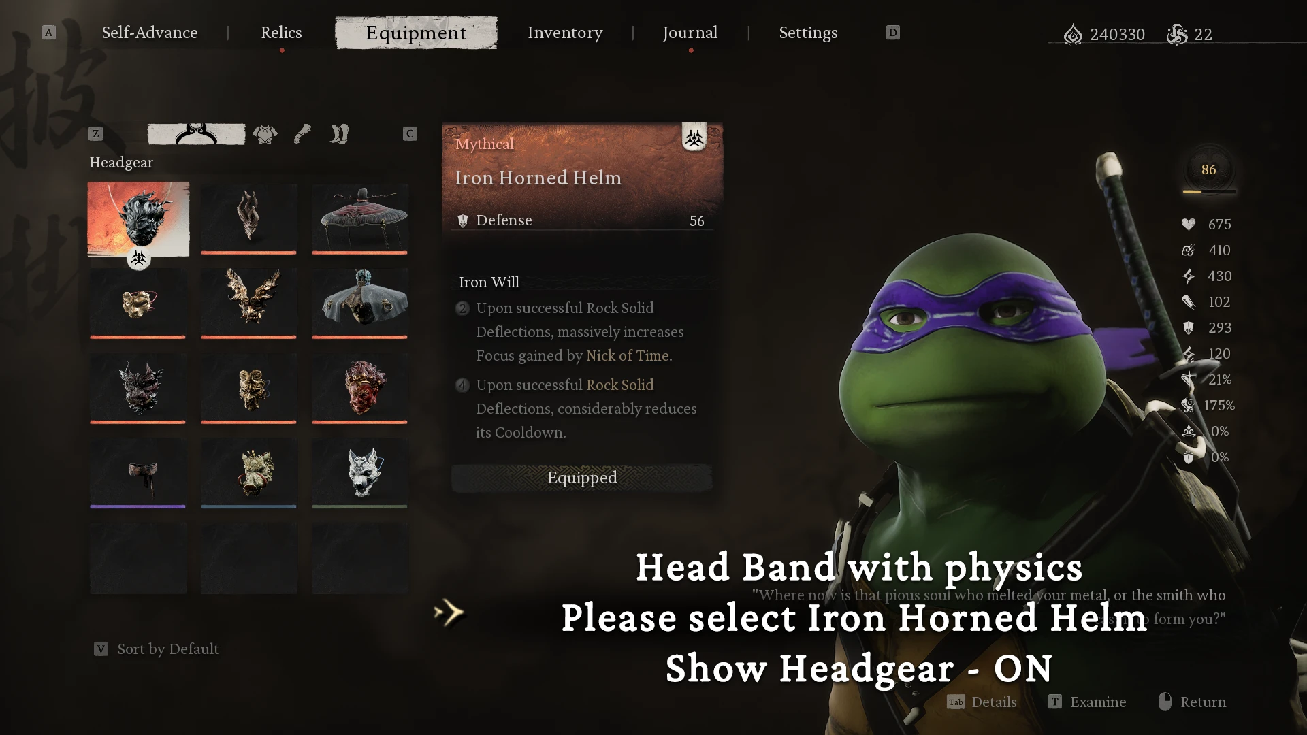Screen dimensions: 1307x735
Task: Switch to the Inventory tab
Action: coord(565,33)
